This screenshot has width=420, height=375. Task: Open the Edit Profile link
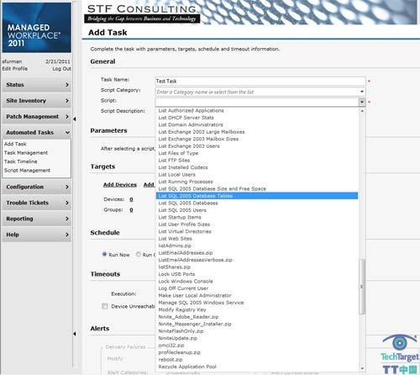click(x=15, y=69)
